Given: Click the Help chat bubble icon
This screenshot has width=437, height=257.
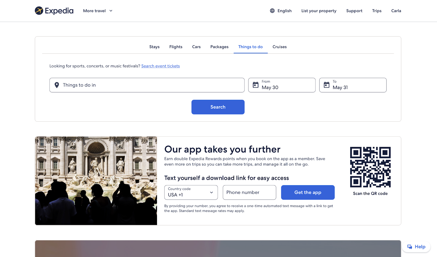Looking at the screenshot, I should [410, 247].
